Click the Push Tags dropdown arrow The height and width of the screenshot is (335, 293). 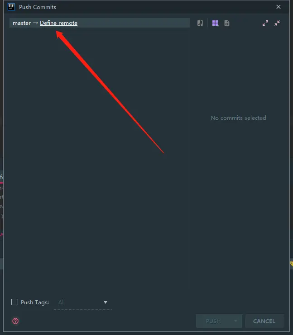click(106, 302)
